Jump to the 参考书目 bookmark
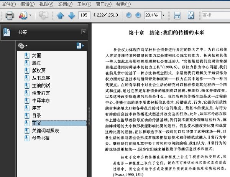 pos(41,138)
